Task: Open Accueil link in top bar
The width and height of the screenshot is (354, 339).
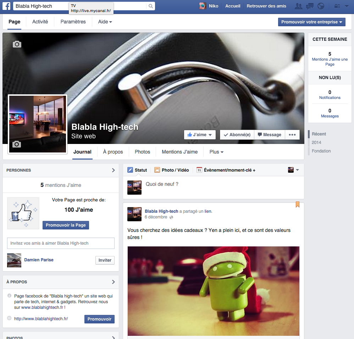Action: (x=233, y=6)
